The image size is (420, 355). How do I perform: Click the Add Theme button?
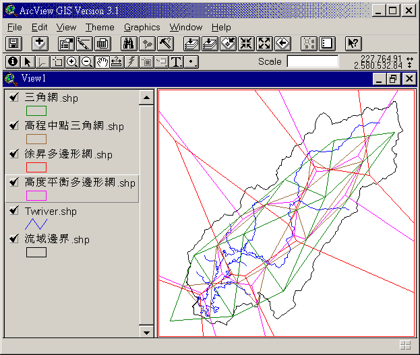pos(40,44)
